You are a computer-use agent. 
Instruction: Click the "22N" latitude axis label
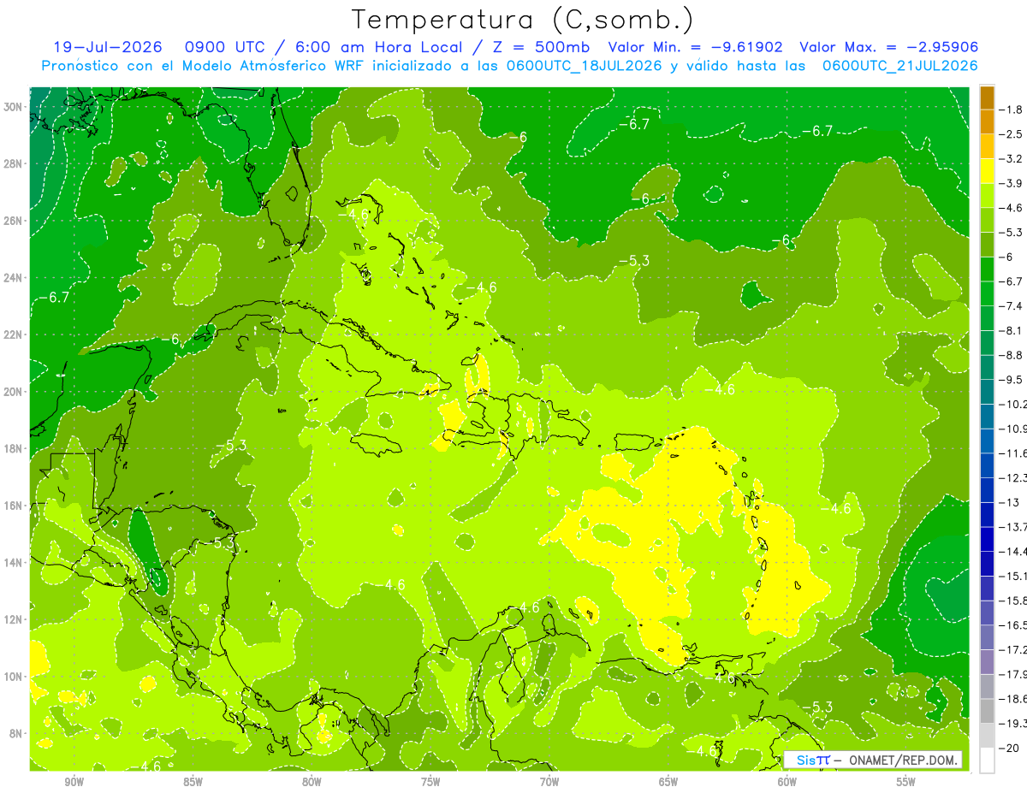[13, 334]
